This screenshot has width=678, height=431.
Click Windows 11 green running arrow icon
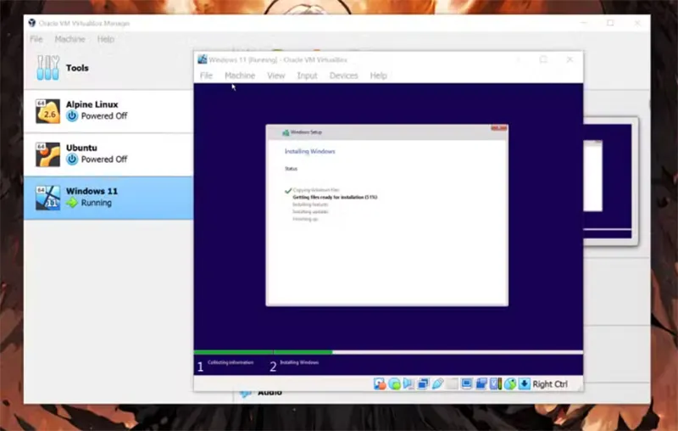pyautogui.click(x=72, y=203)
